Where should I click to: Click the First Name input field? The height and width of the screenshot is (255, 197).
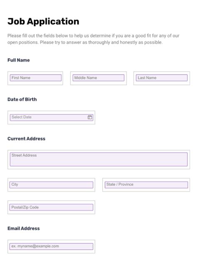pyautogui.click(x=36, y=78)
